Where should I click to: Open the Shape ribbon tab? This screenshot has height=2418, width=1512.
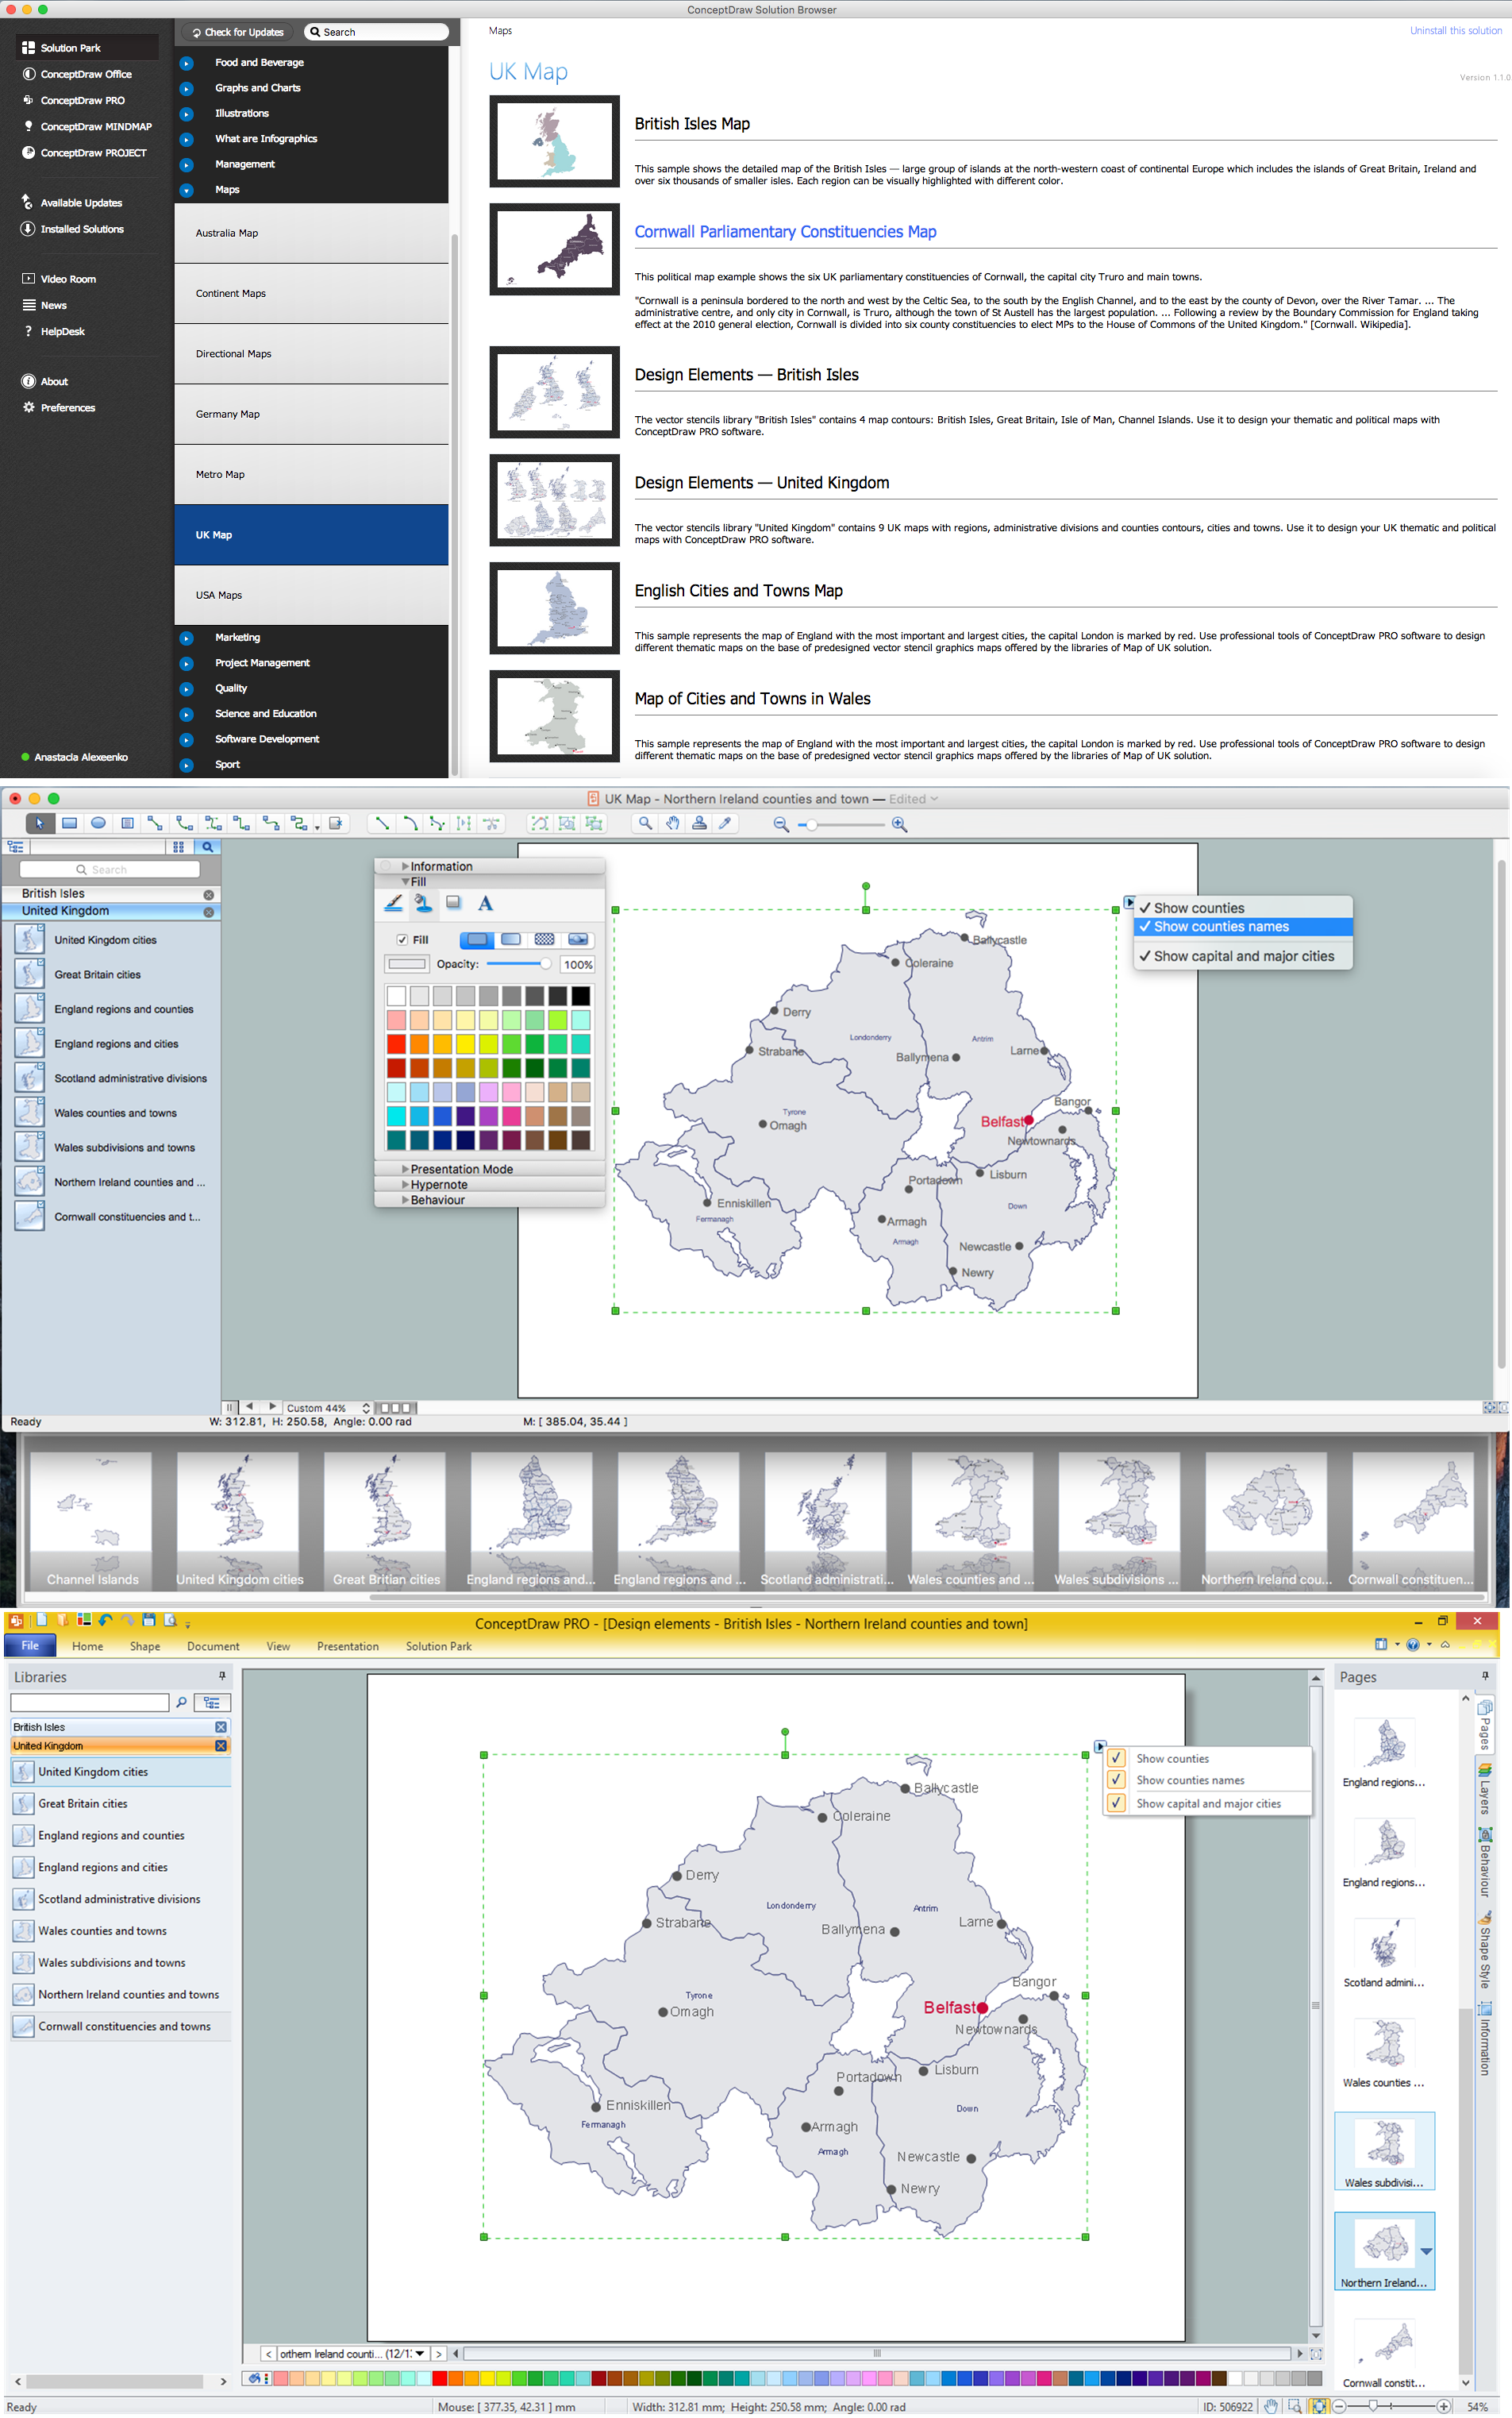[x=144, y=1645]
